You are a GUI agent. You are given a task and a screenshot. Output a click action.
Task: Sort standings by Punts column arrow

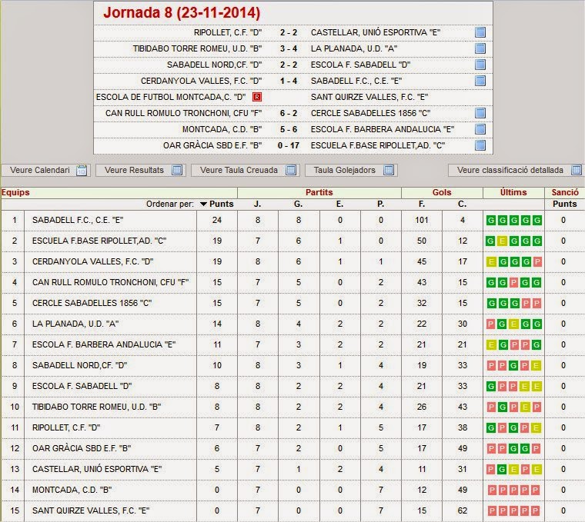pos(203,204)
